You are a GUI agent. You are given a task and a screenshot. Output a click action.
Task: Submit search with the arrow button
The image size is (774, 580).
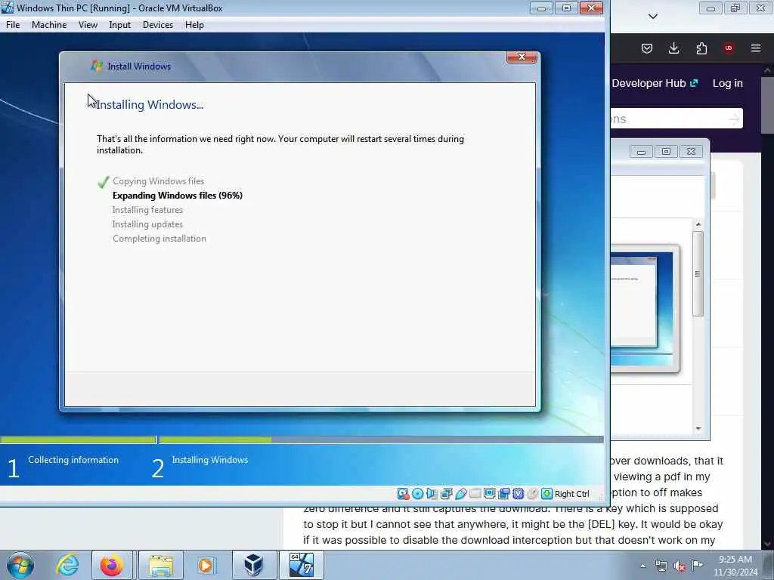click(734, 119)
